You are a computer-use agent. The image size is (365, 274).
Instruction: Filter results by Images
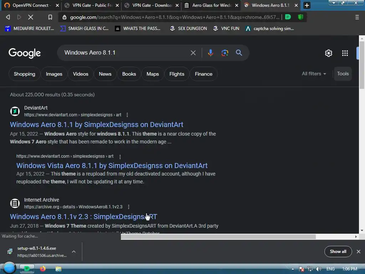pos(54,74)
